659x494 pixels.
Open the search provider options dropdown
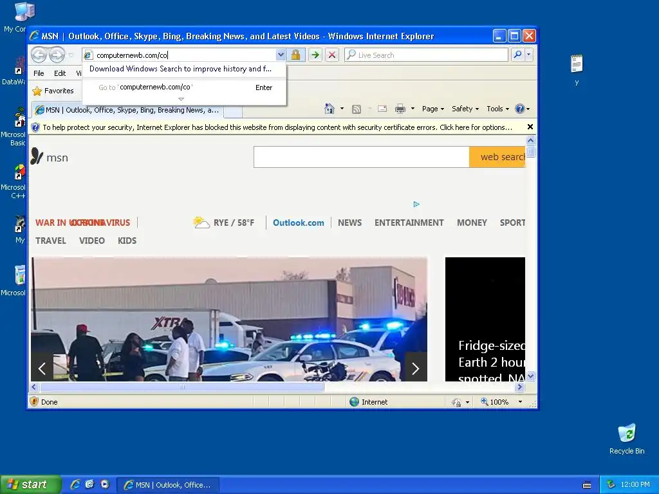coord(529,55)
